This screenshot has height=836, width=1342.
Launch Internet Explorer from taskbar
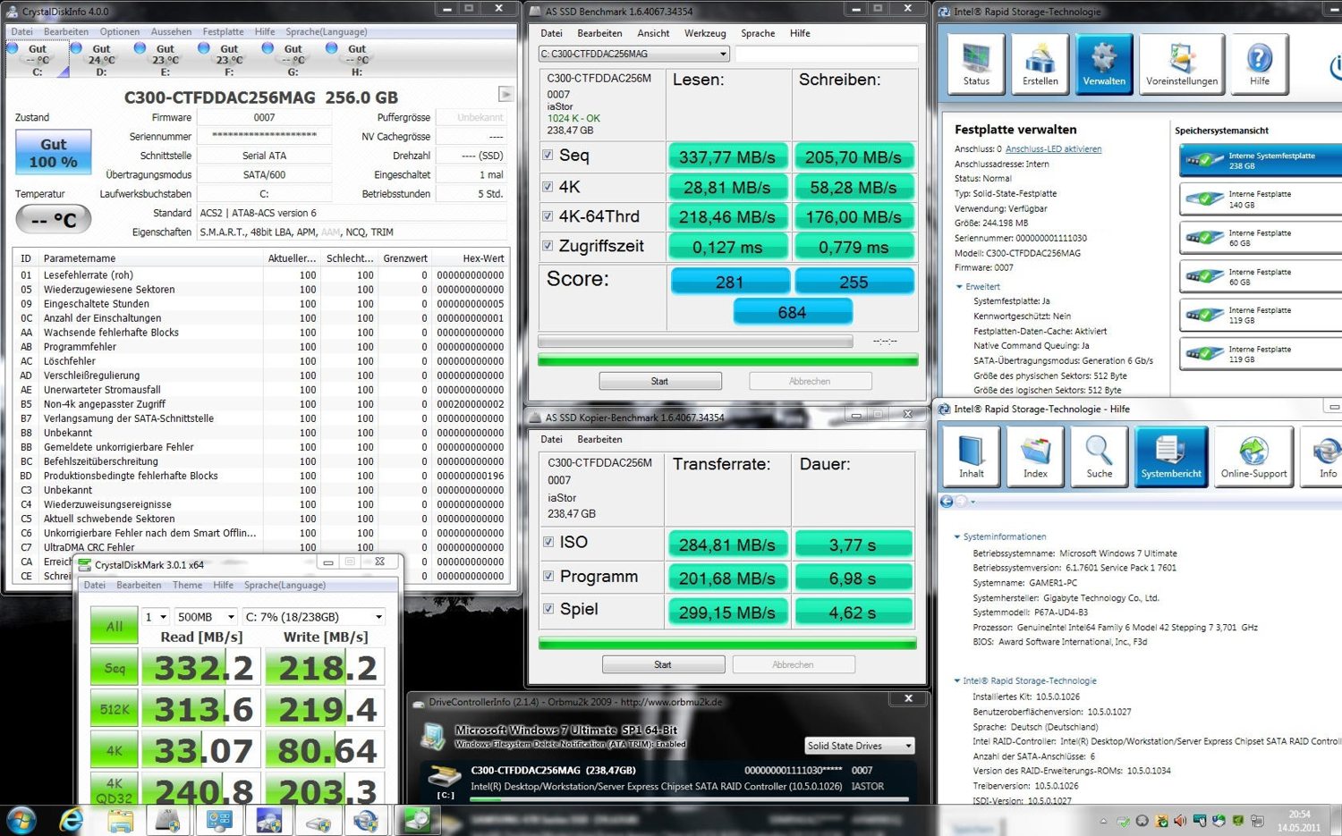coord(71,820)
